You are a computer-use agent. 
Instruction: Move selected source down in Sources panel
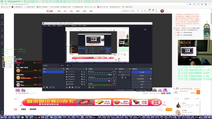79,87
